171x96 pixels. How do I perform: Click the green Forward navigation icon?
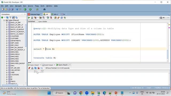pyautogui.click(x=30, y=9)
